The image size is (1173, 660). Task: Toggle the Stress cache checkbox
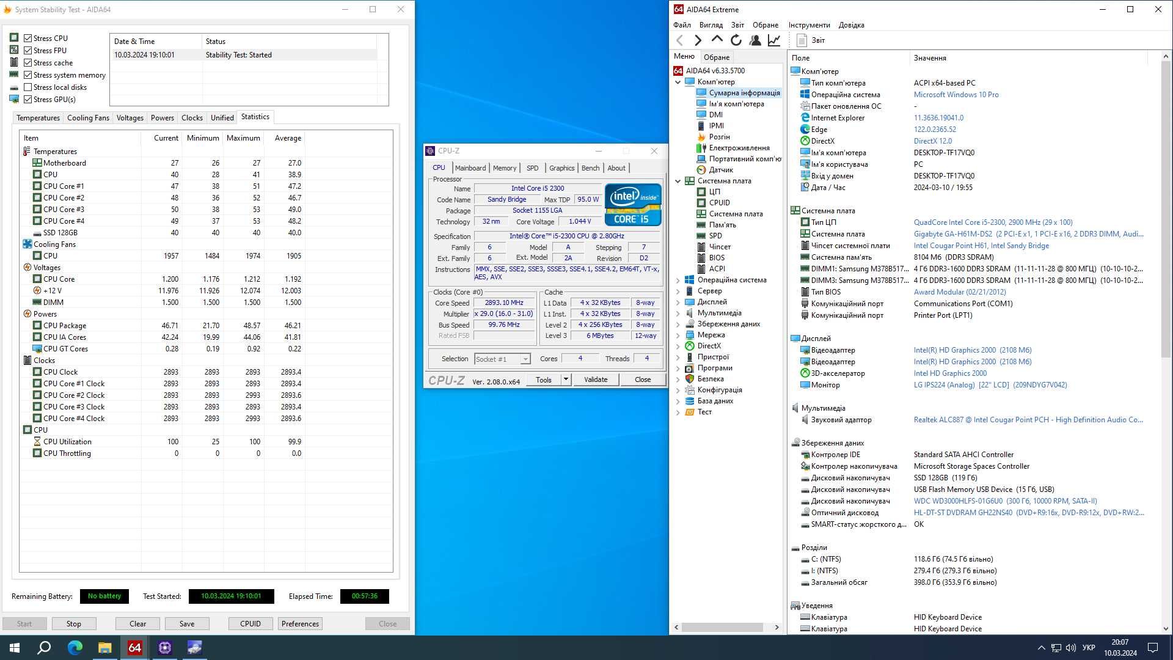tap(27, 62)
